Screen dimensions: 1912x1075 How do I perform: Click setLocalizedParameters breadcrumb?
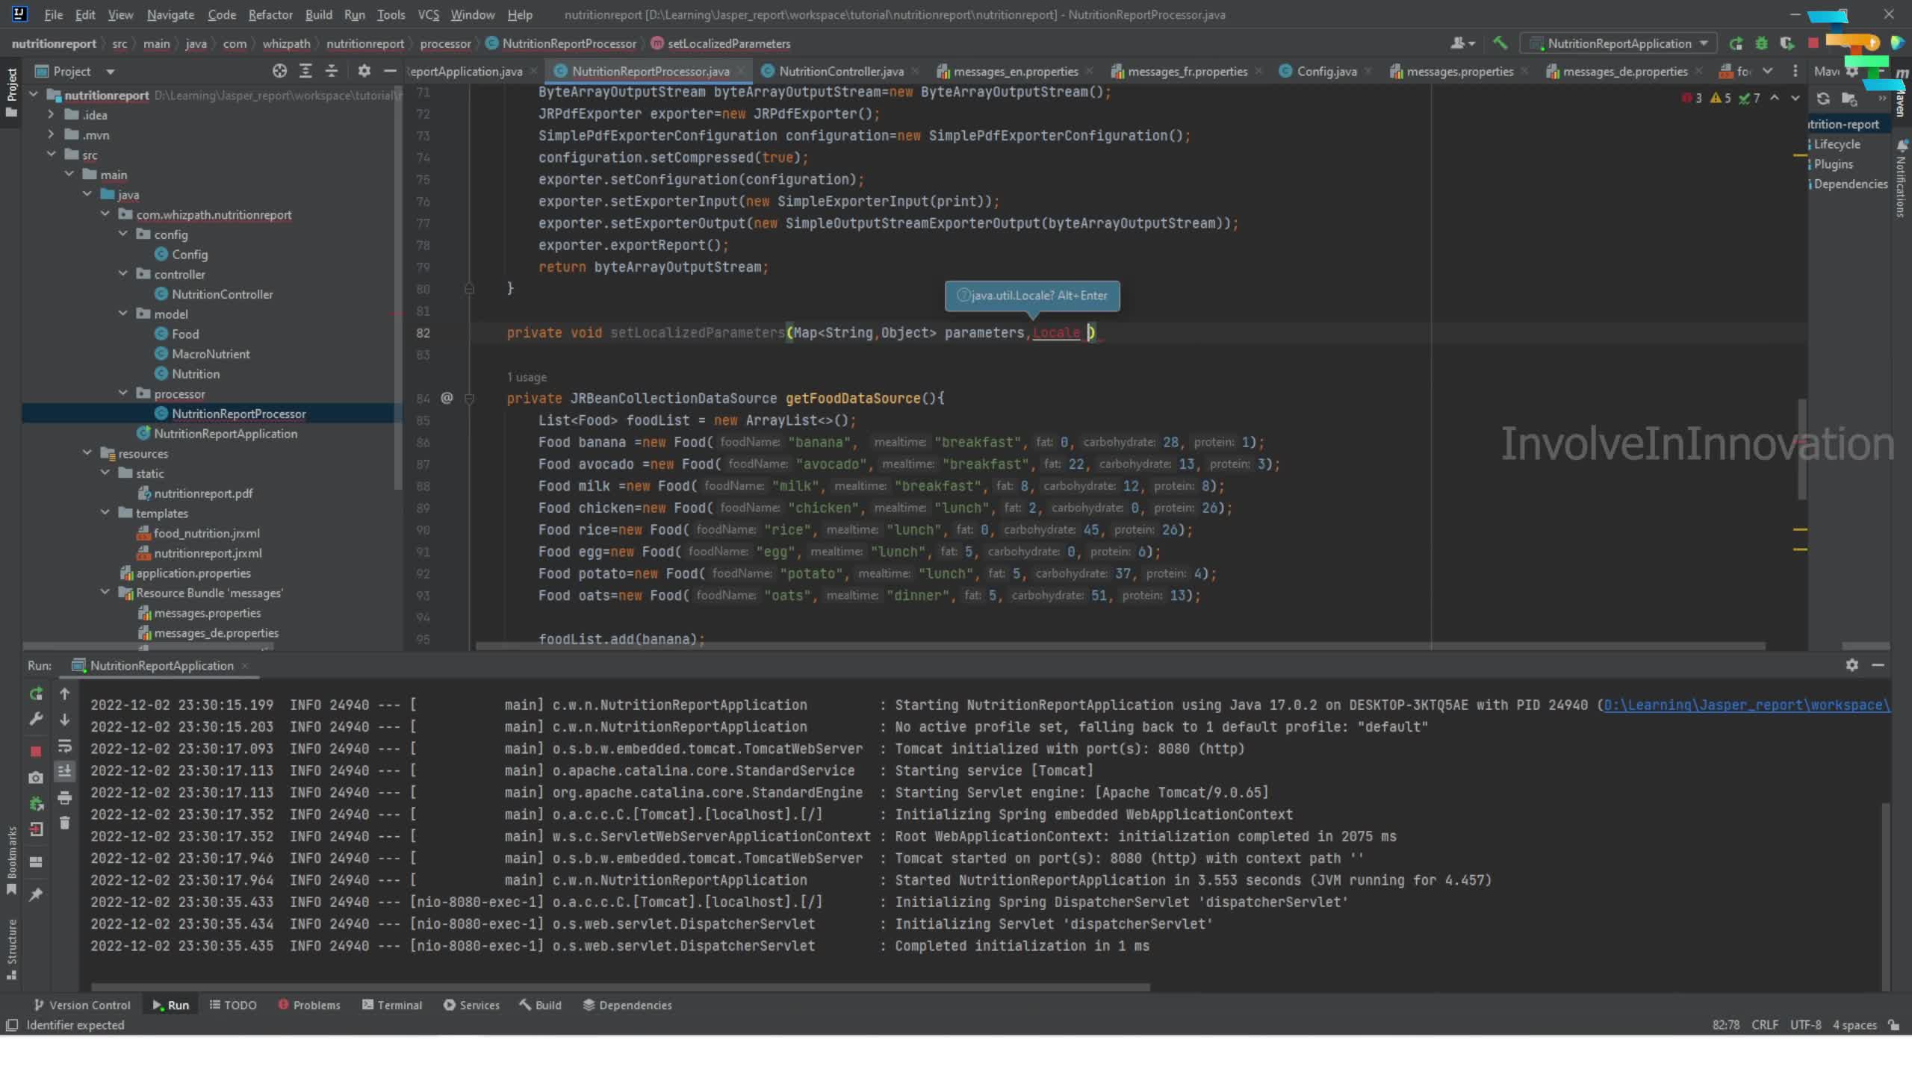(x=728, y=43)
